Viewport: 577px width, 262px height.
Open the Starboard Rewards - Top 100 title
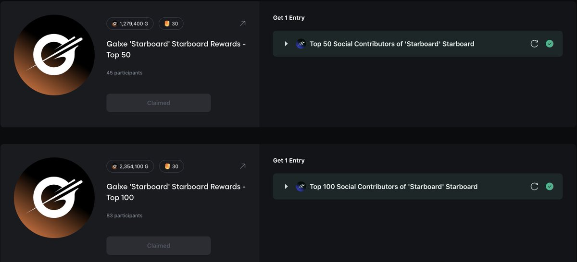point(176,192)
